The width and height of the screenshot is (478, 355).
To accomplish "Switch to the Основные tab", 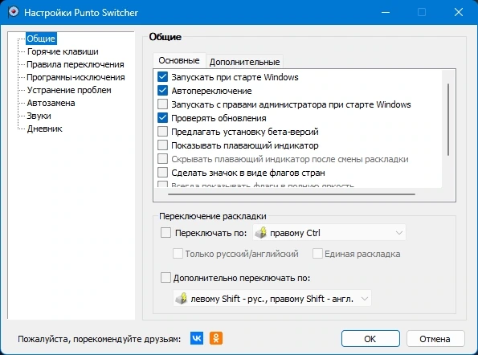I will tap(179, 60).
